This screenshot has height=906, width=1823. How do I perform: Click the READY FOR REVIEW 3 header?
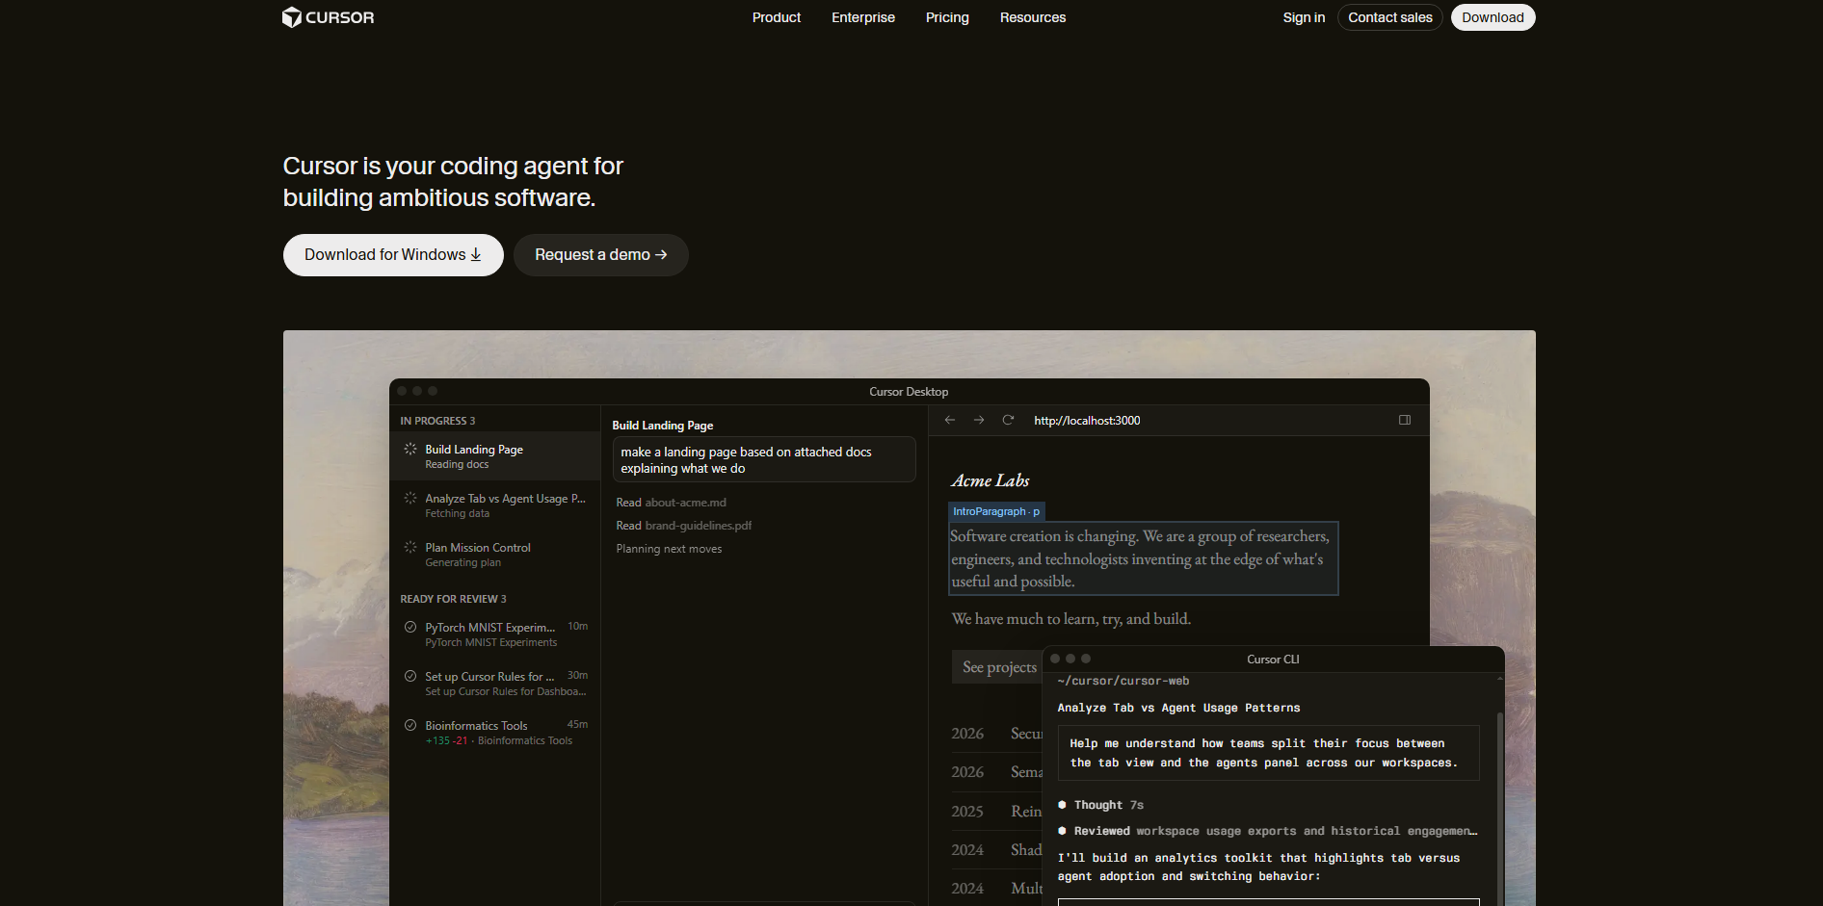pos(453,599)
